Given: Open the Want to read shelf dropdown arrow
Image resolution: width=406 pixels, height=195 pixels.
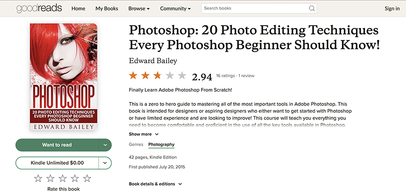Looking at the screenshot, I should coord(105,145).
